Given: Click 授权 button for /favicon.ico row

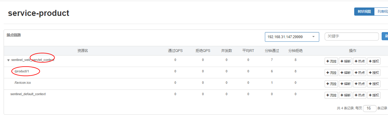Looking at the screenshot, I should [x=374, y=84].
